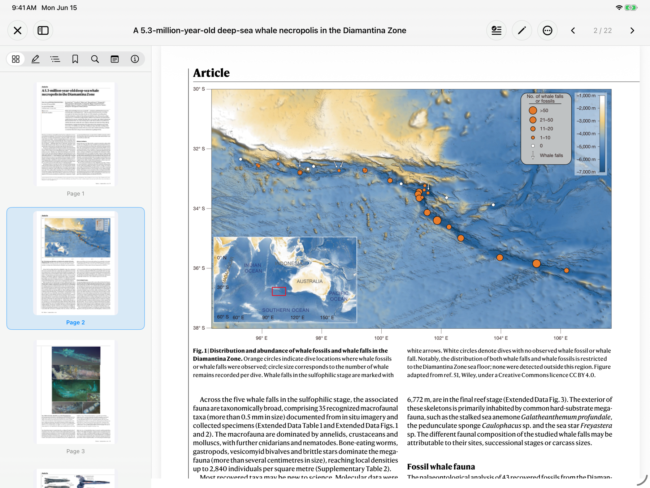
Task: Click the '-7,000 m' depth label
Action: [x=586, y=172]
